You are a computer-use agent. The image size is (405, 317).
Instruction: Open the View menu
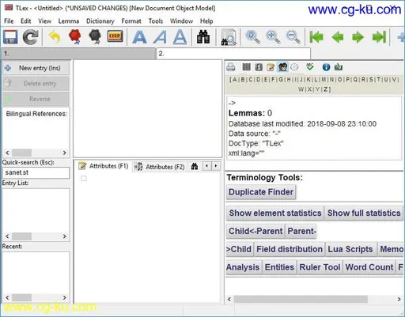point(44,21)
